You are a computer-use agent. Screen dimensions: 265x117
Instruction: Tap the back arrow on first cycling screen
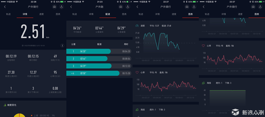coord(5,7)
